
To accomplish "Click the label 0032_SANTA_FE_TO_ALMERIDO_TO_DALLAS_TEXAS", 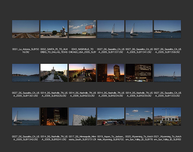I will pos(54,51).
